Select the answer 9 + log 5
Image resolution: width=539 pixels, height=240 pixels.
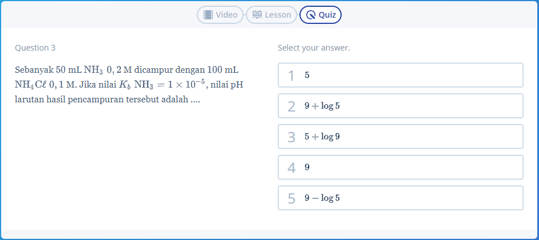400,106
